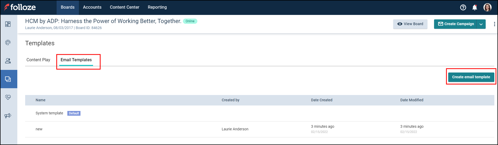Open the Accounts menu

[x=92, y=7]
